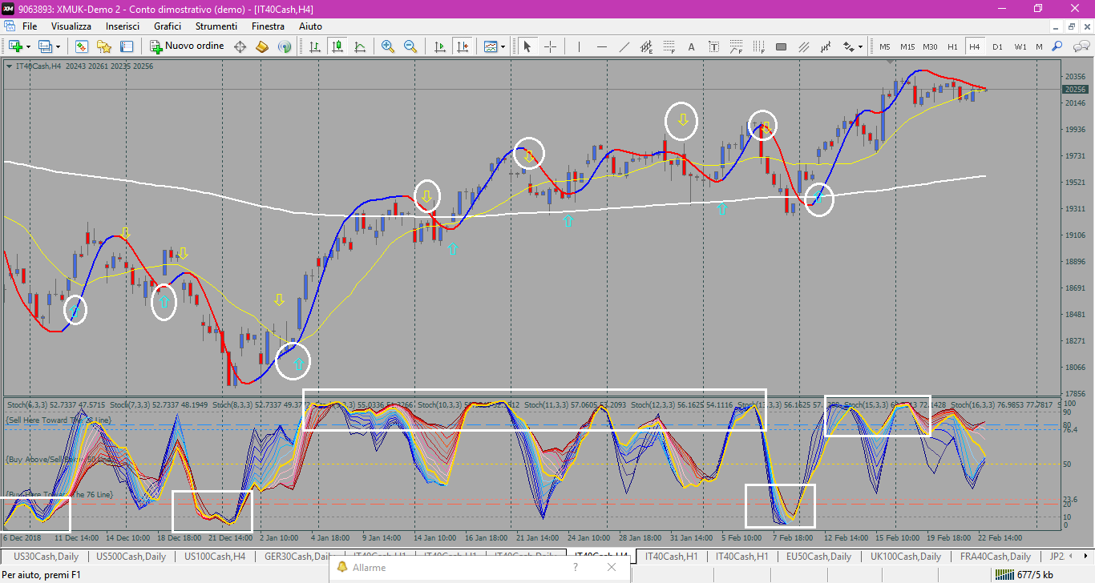Click the Nuovo ordine button
The image size is (1095, 583).
[187, 46]
